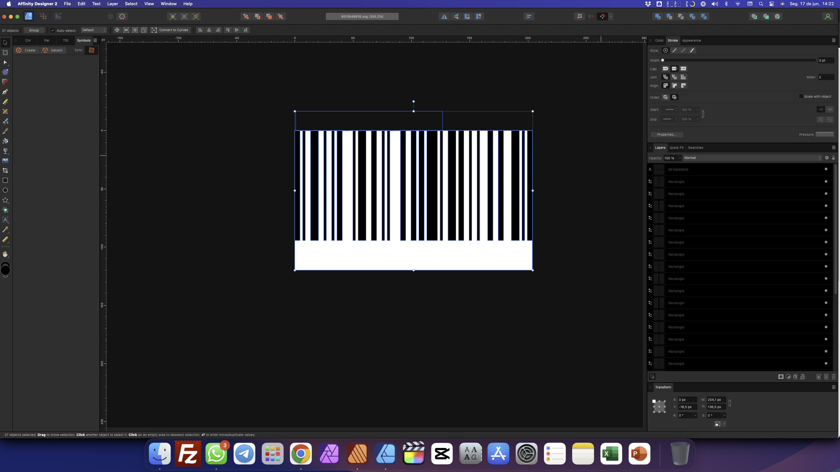
Task: Click the Delete Layer trash icon
Action: 834,377
